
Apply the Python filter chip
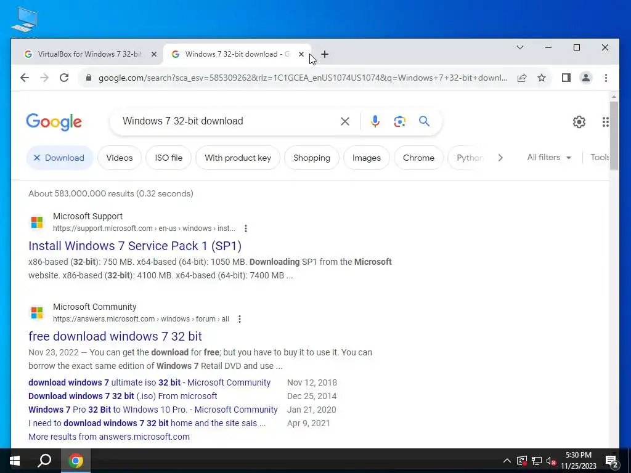pos(468,158)
